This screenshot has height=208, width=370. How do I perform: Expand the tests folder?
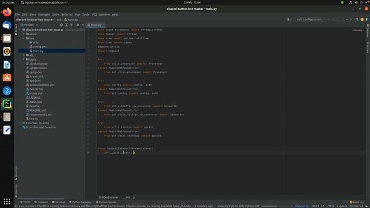click(24, 60)
